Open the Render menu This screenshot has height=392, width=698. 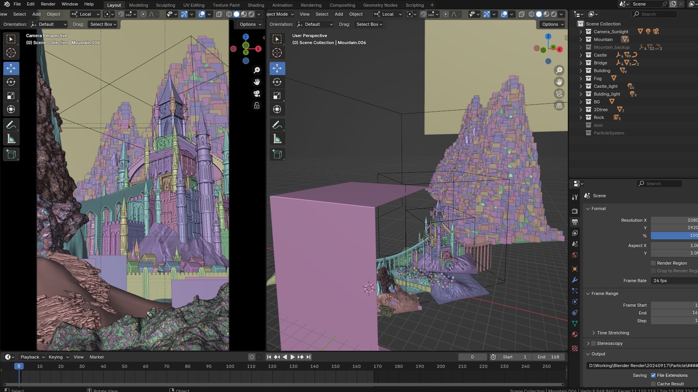tap(48, 4)
